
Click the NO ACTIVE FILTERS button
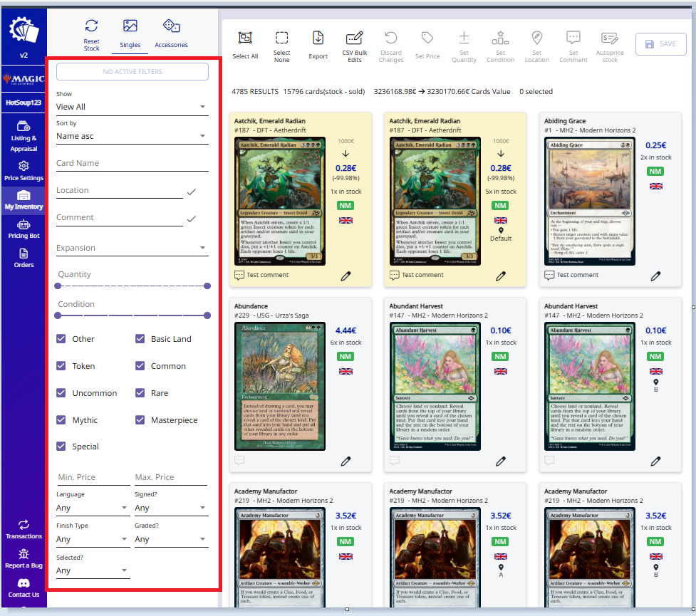coord(133,71)
